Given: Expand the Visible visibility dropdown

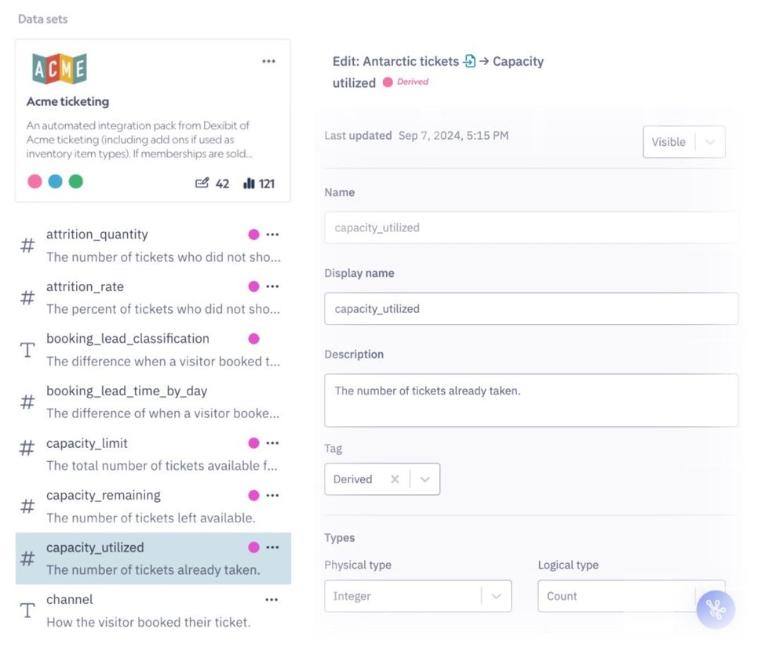Looking at the screenshot, I should pyautogui.click(x=709, y=142).
